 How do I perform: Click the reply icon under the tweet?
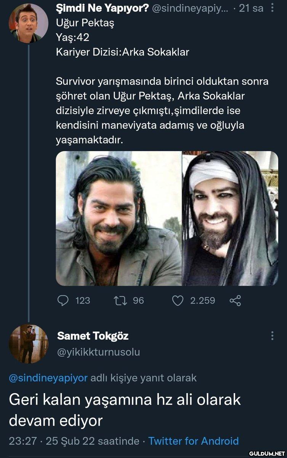(x=62, y=301)
